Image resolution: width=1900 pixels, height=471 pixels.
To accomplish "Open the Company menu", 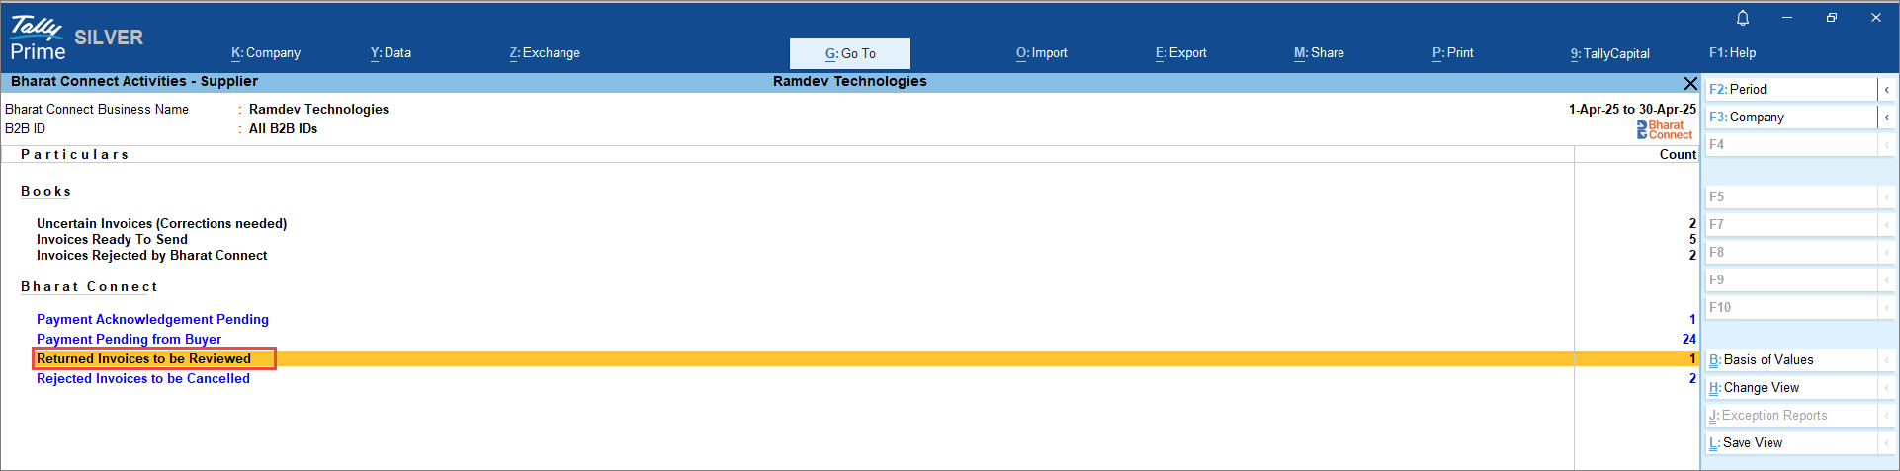I will tap(266, 53).
